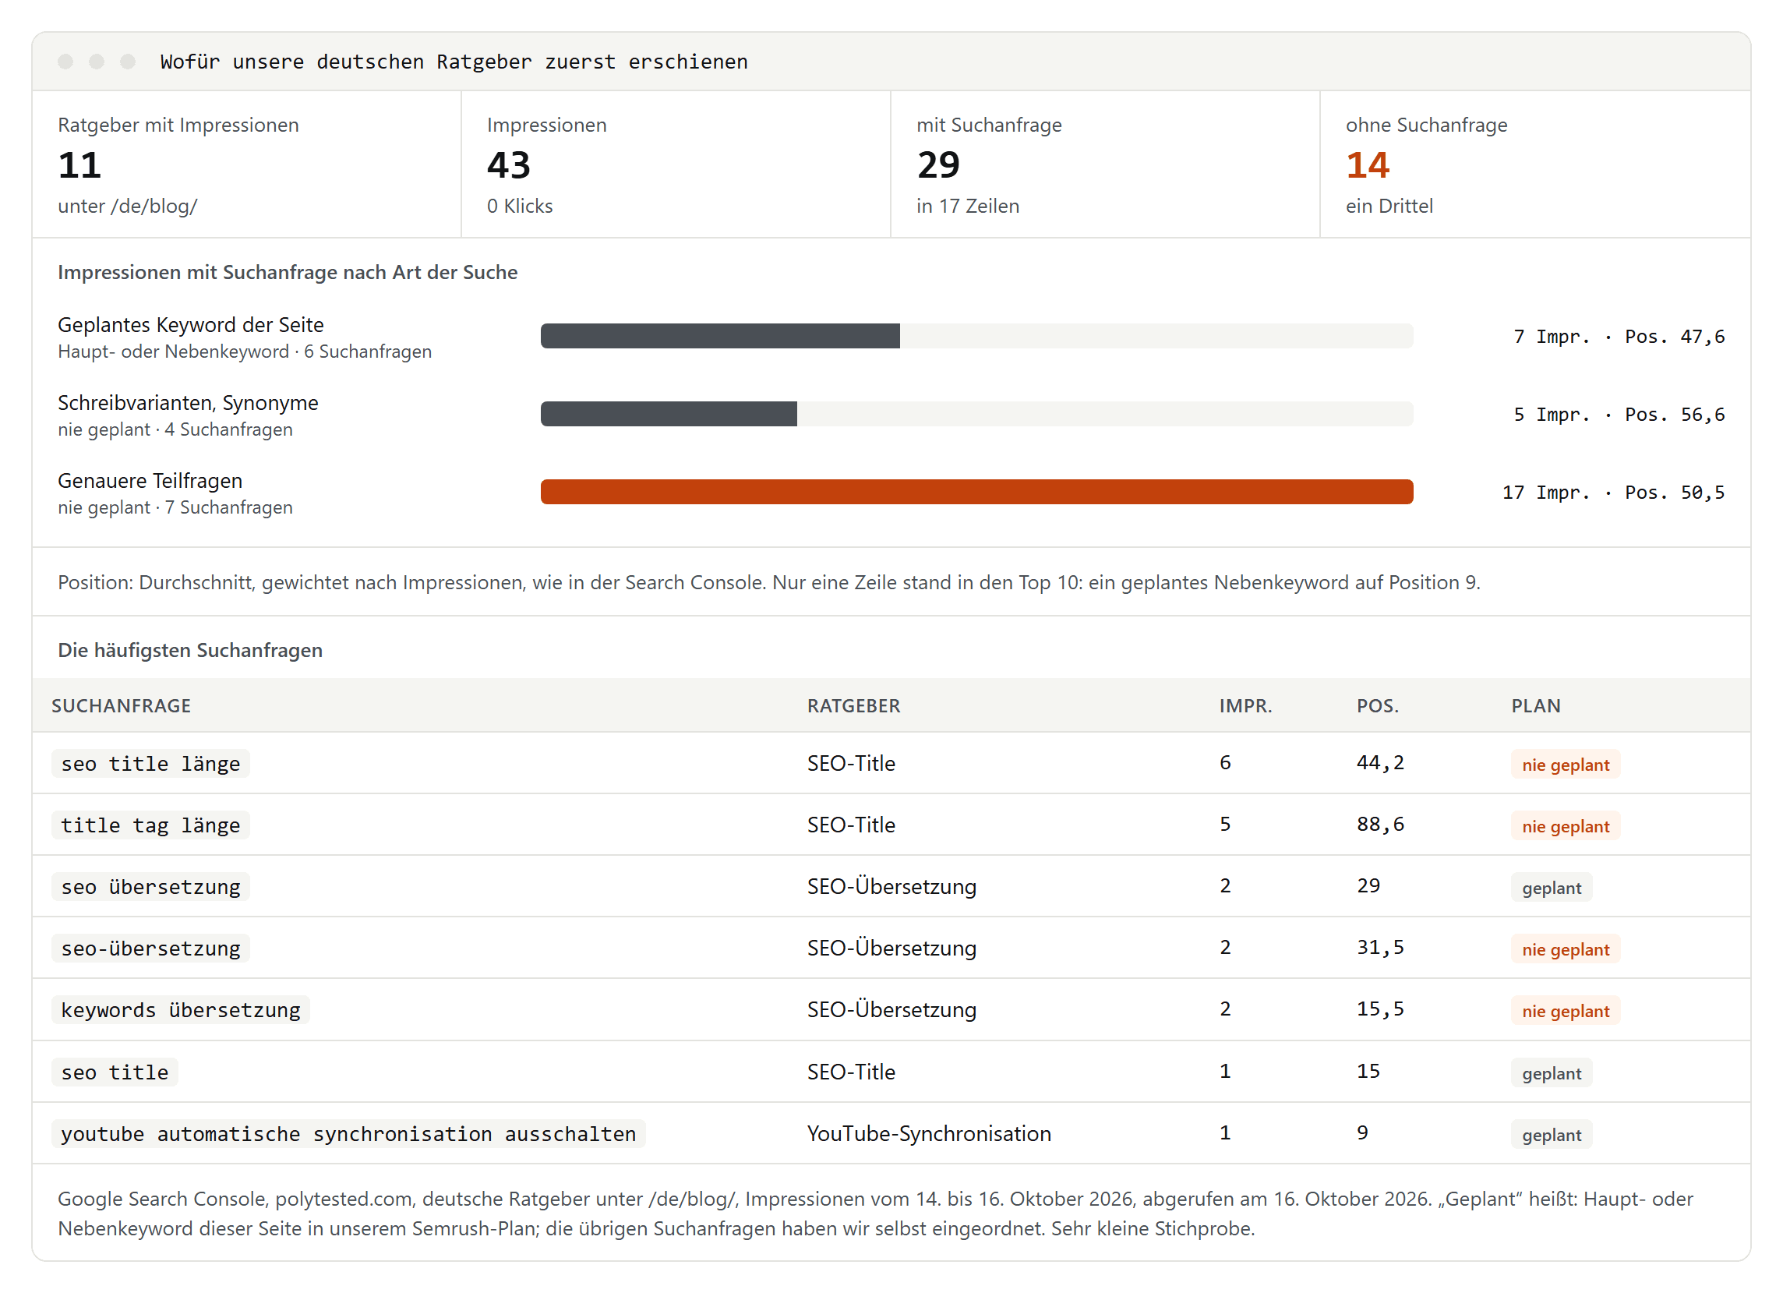Viewport: 1783px width, 1293px height.
Task: Click the 'SUCHANFRAGE' column header
Action: pyautogui.click(x=121, y=705)
